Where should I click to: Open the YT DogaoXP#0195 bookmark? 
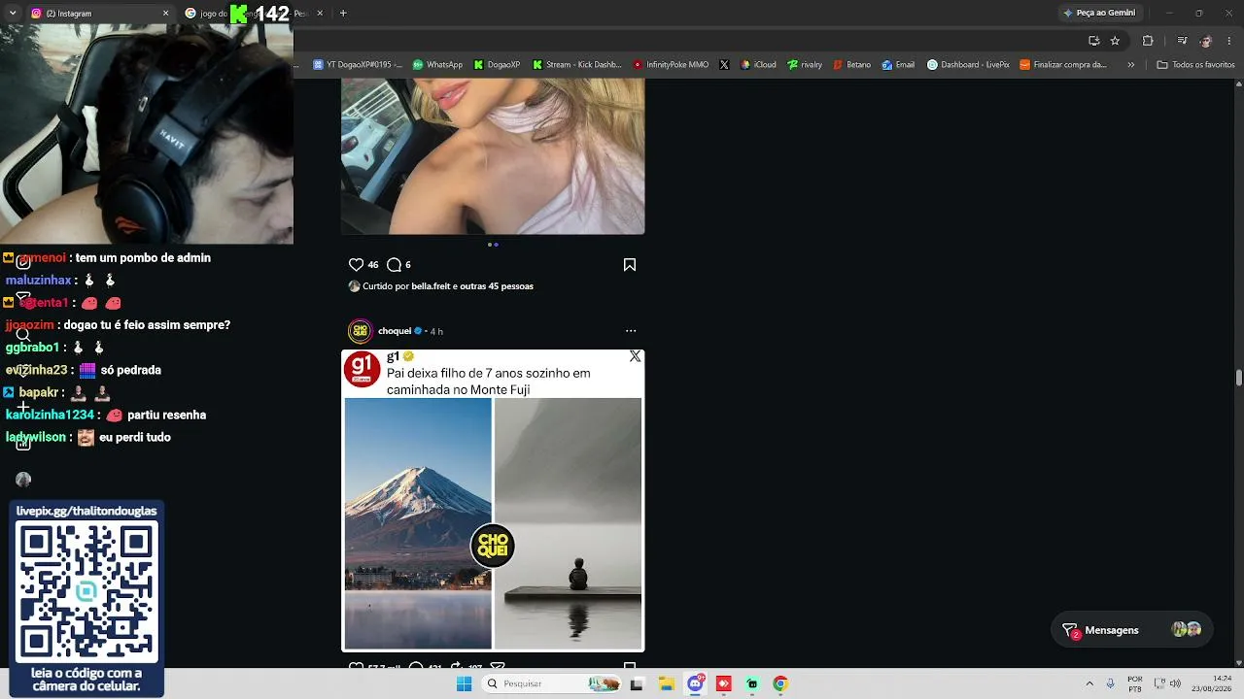(x=357, y=65)
